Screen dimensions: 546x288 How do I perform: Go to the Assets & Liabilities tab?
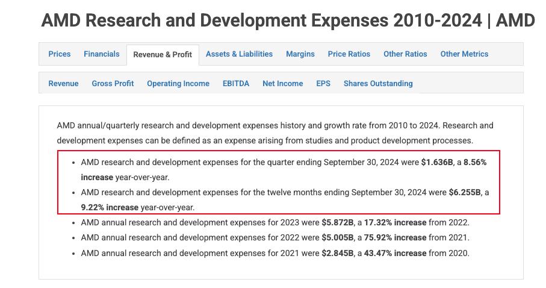click(x=239, y=54)
